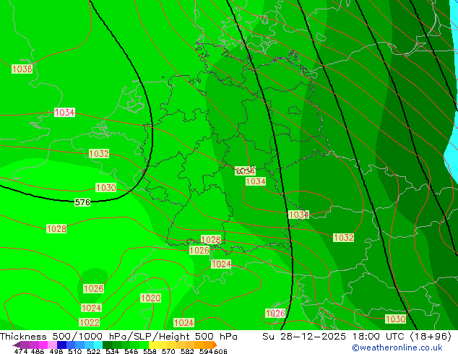Click the yellow legend swatch above 558

coord(153,345)
